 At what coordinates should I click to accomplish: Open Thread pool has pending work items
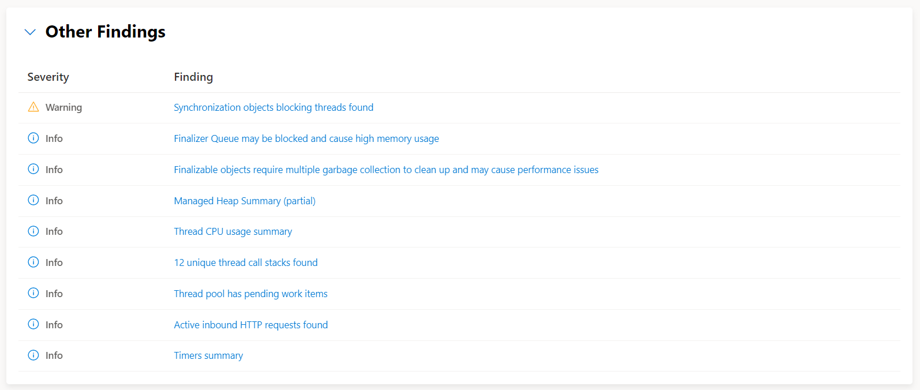tap(250, 294)
